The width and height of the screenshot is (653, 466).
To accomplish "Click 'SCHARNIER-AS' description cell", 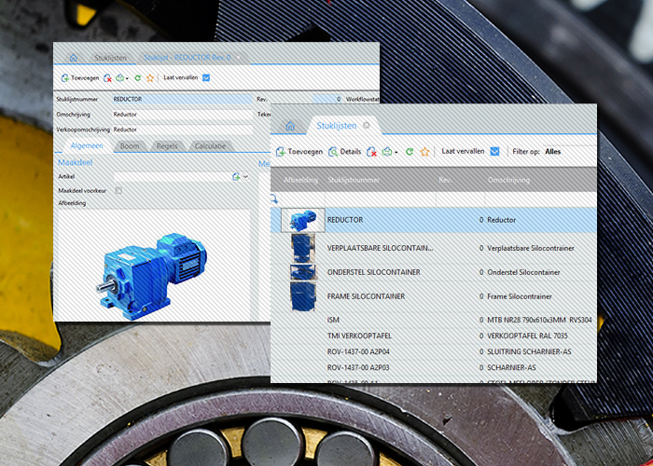I will pos(511,368).
